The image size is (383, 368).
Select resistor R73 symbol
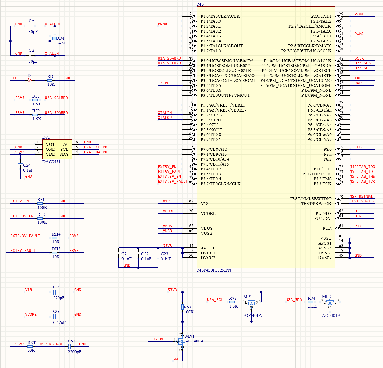(232, 302)
